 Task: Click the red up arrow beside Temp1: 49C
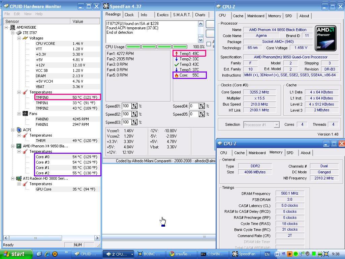177,54
